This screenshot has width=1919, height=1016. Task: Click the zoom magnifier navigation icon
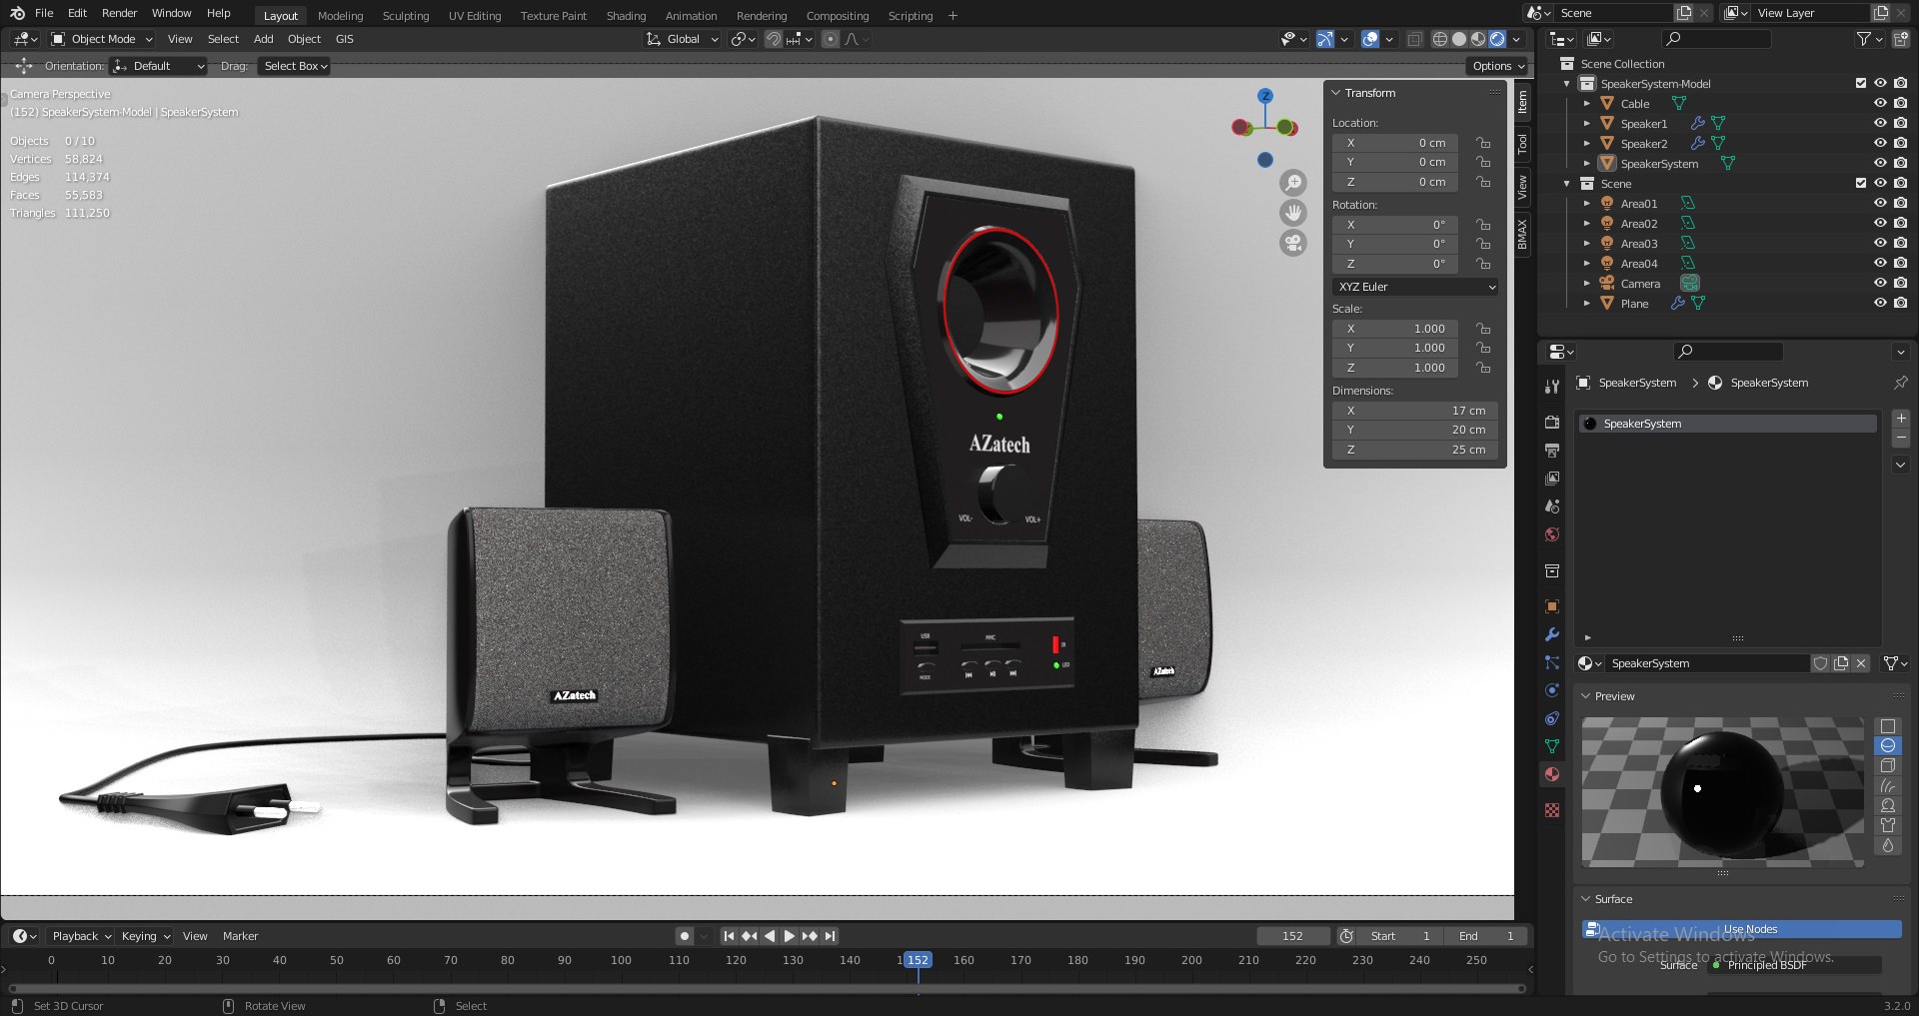[x=1293, y=183]
